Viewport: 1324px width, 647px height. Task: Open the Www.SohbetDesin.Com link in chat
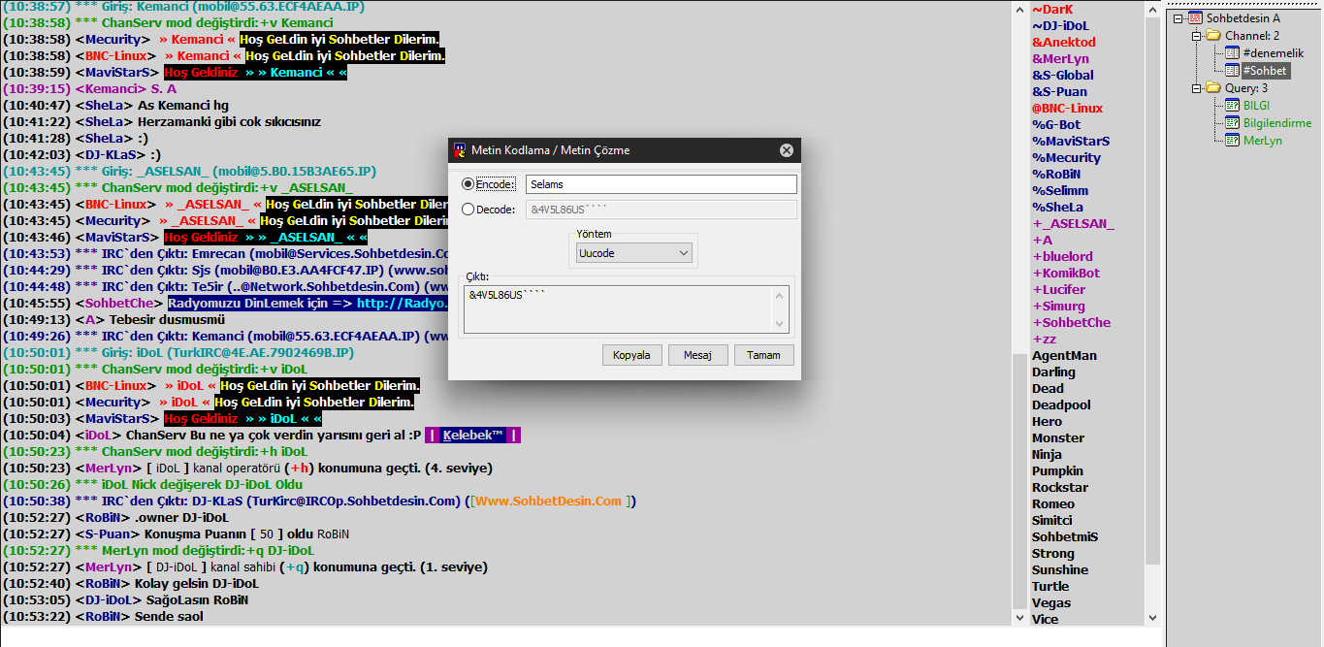tap(548, 501)
